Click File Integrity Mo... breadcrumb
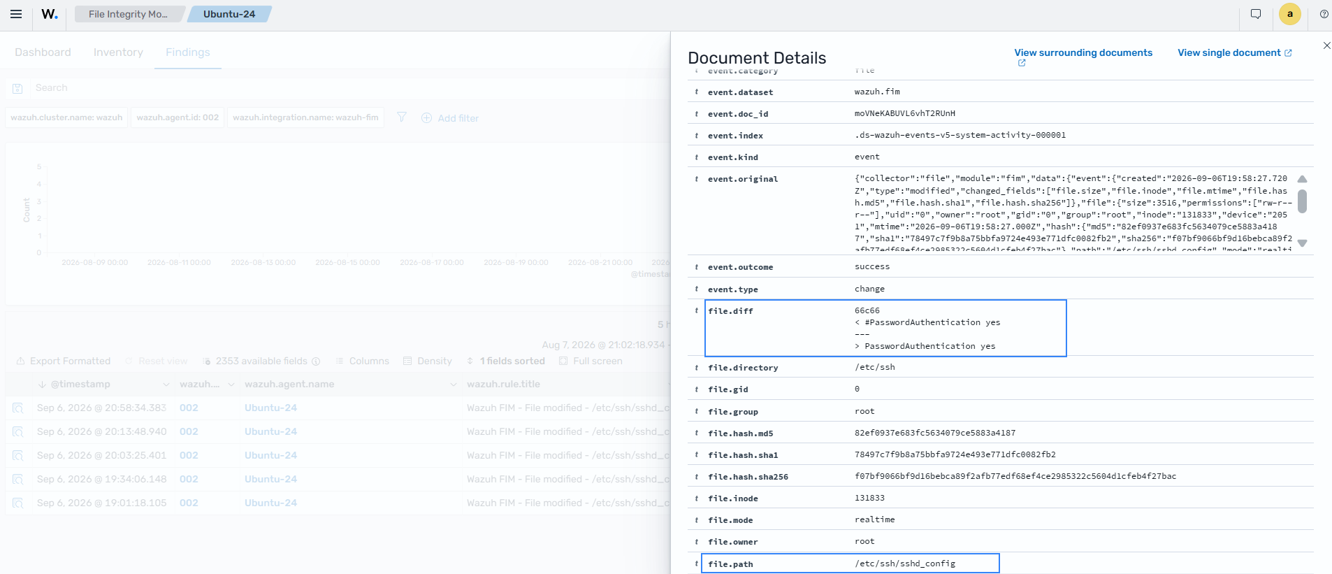Viewport: 1332px width, 574px height. 128,14
